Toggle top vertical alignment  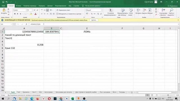(x=42, y=10)
